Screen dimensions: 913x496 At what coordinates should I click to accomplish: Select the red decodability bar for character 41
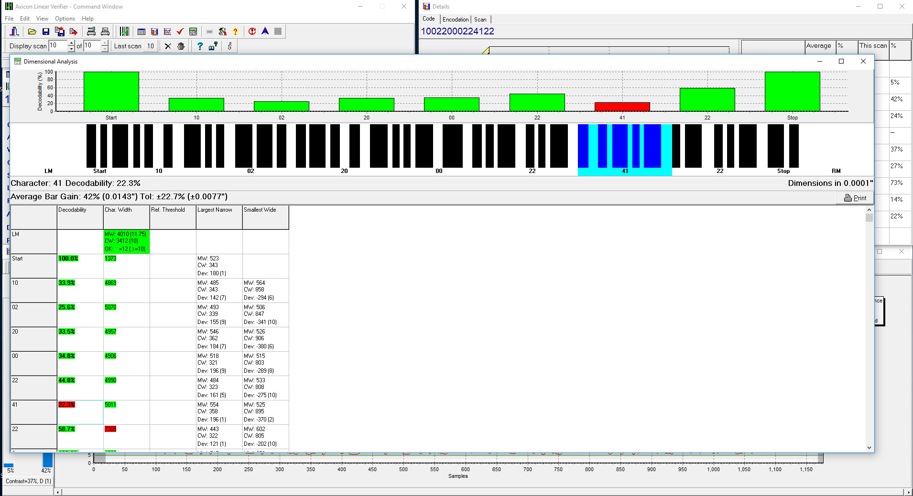pos(622,107)
